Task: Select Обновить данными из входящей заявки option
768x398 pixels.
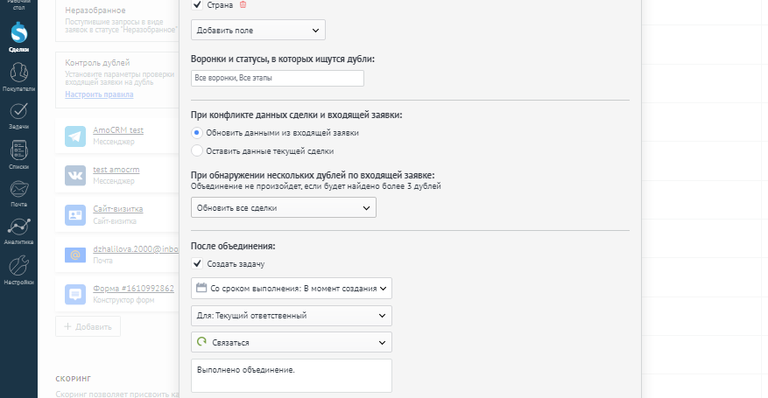Action: pyautogui.click(x=197, y=133)
